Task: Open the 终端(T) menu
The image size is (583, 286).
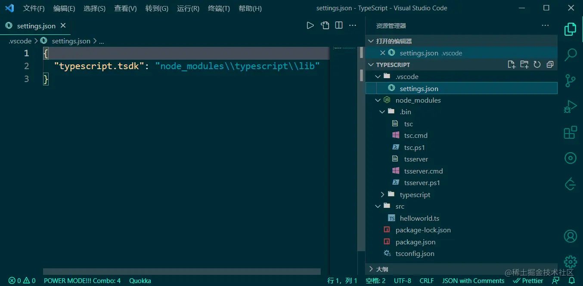Action: pos(219,8)
